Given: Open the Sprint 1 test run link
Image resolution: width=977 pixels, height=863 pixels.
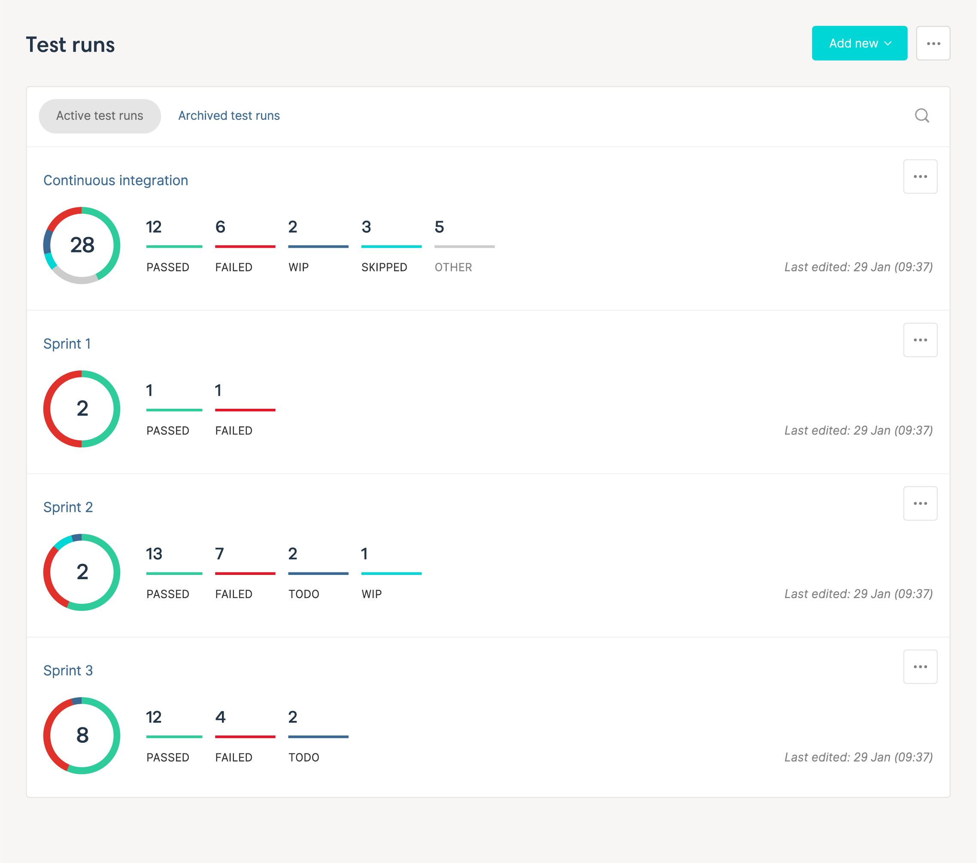Looking at the screenshot, I should point(67,344).
